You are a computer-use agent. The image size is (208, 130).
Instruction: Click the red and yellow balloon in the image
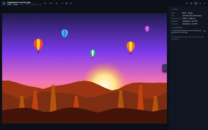click(x=38, y=46)
